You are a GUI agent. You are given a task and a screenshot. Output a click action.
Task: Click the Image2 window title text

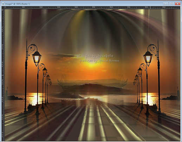tap(18, 4)
